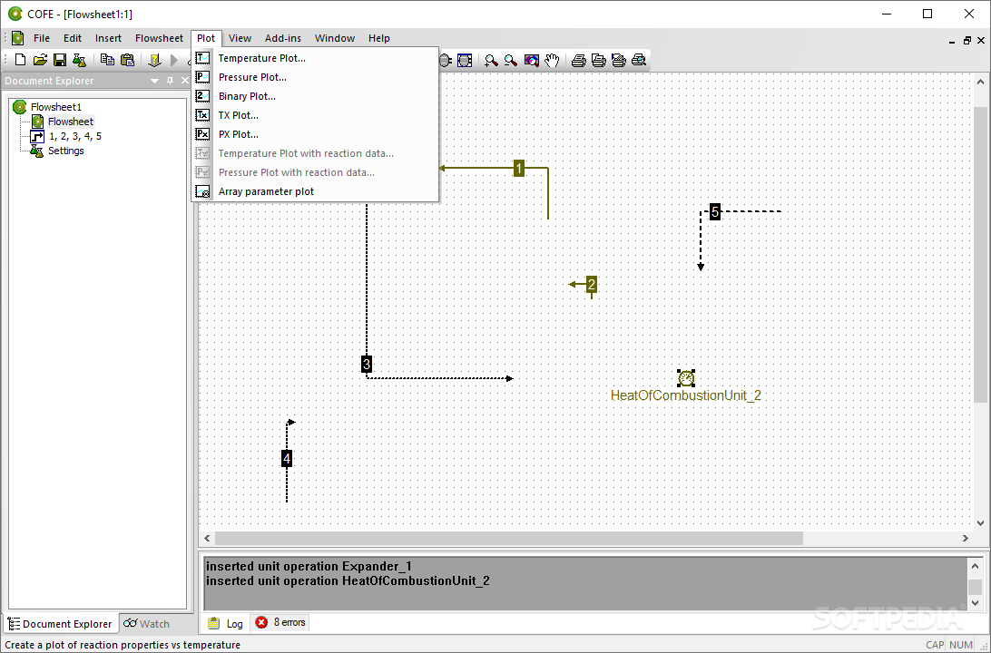The image size is (991, 653).
Task: Pin the Document Explorer panel
Action: click(x=170, y=80)
